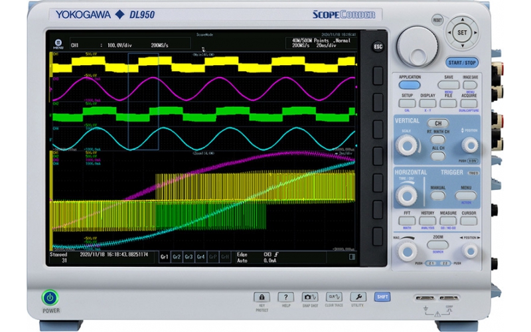This screenshot has width=531, height=332.
Task: Toggle the blue SHIFT key
Action: coord(382,297)
